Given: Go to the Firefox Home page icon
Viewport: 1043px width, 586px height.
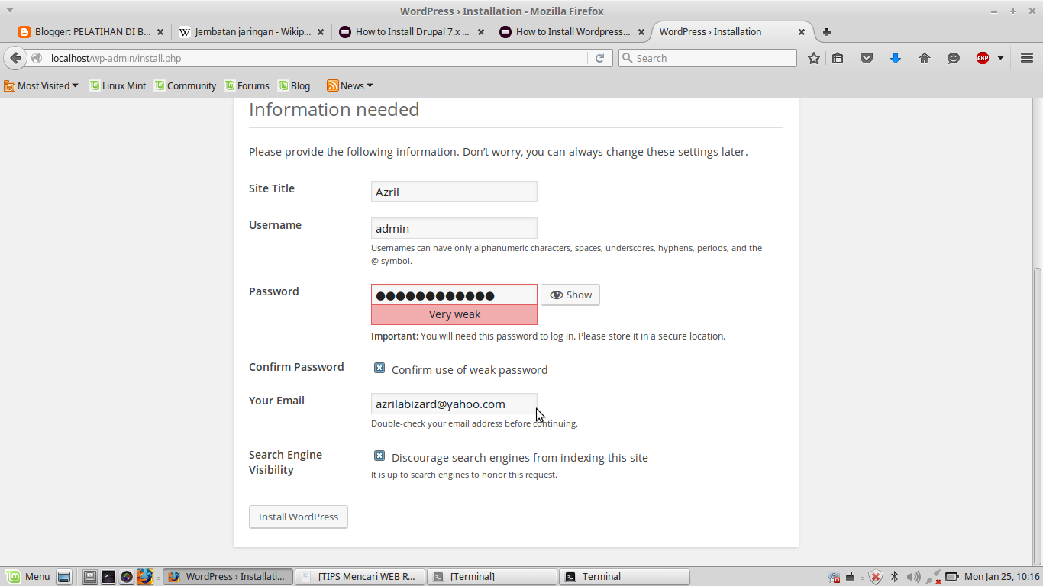Looking at the screenshot, I should point(925,58).
